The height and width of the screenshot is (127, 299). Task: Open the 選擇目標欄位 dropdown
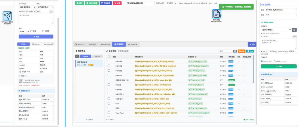(x=276, y=30)
